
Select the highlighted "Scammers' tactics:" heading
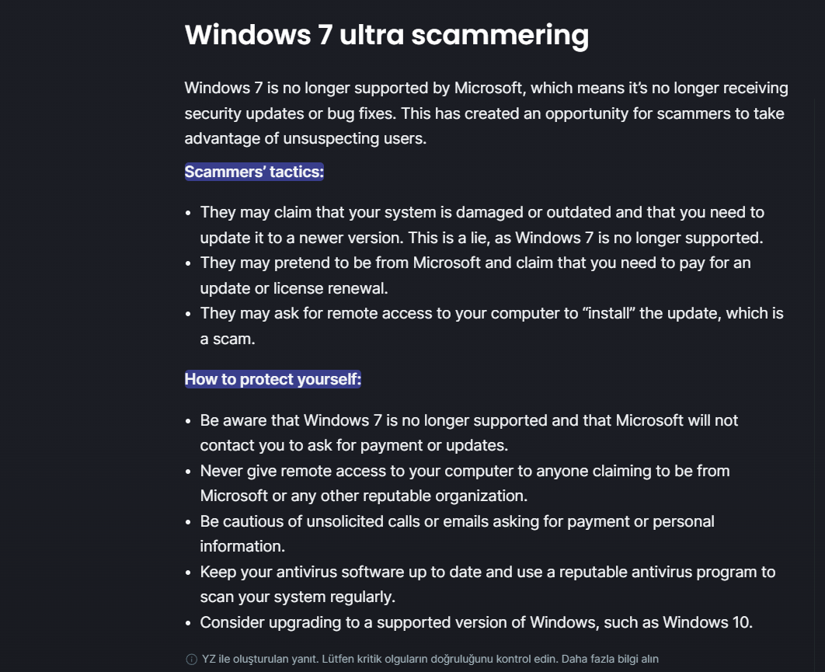pyautogui.click(x=254, y=172)
